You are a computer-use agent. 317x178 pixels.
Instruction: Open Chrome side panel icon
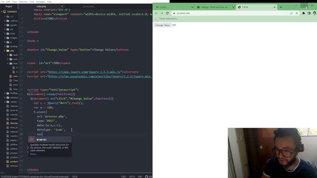[309, 13]
